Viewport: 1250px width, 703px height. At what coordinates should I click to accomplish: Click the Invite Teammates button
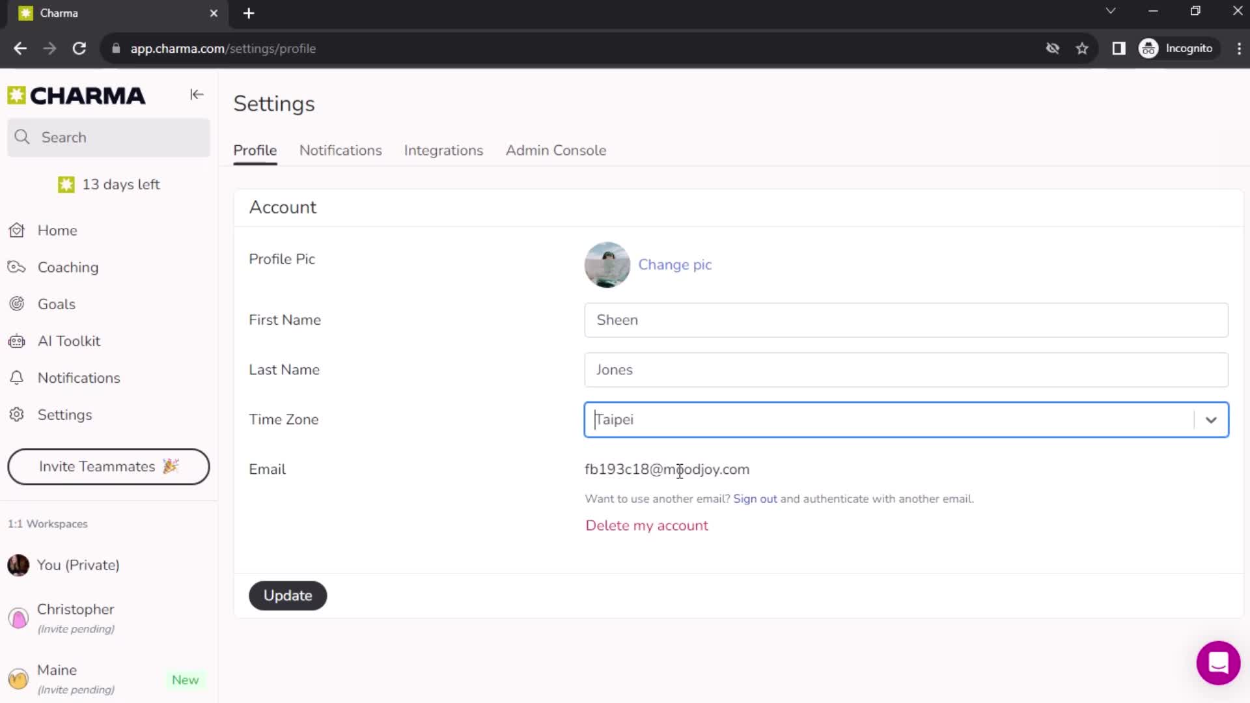[109, 467]
